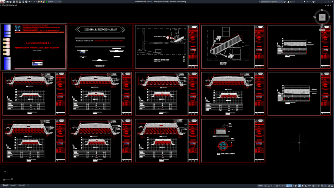
Task: Select the Save icon on Quick Access Toolbar
Action: [x=14, y=1]
